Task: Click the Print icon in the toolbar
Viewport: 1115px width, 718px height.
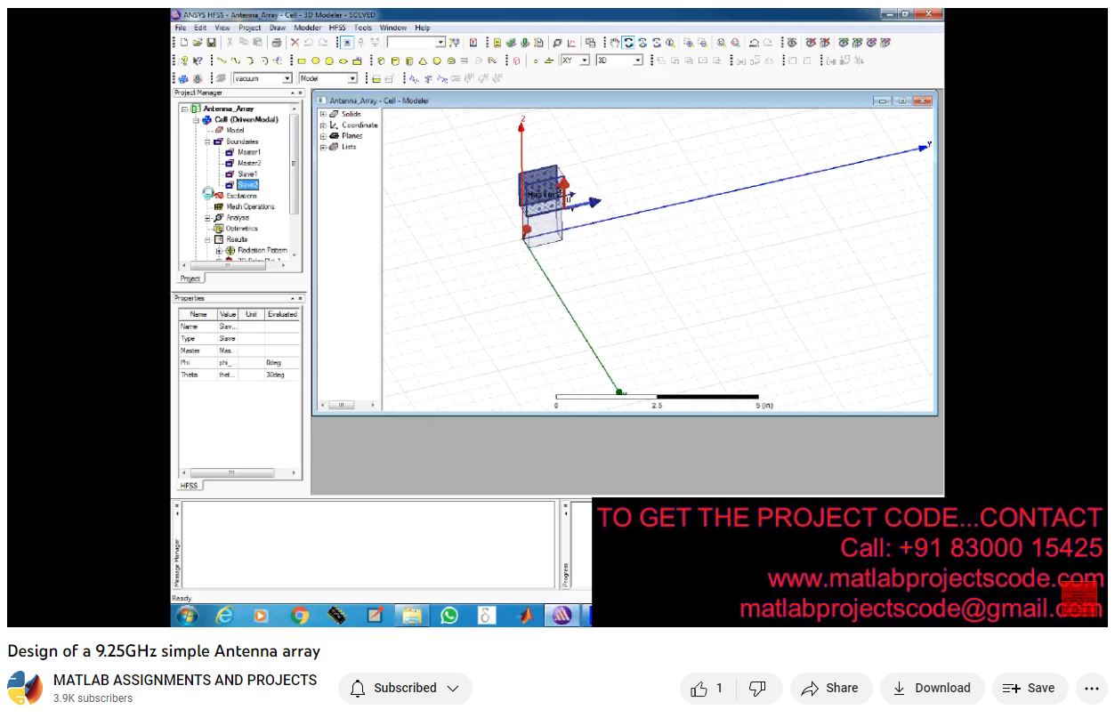Action: (x=277, y=43)
